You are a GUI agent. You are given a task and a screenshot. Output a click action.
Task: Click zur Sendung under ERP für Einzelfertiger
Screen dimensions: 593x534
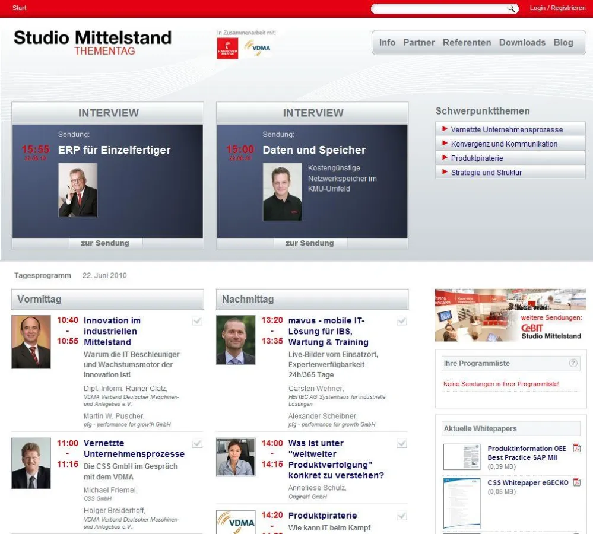(107, 243)
